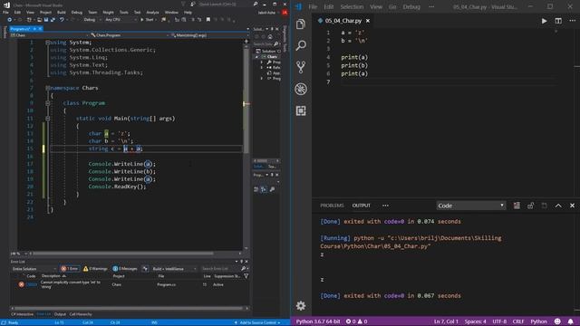Open the notifications bell in VS Code
Image resolution: width=580 pixels, height=326 pixels.
570,321
